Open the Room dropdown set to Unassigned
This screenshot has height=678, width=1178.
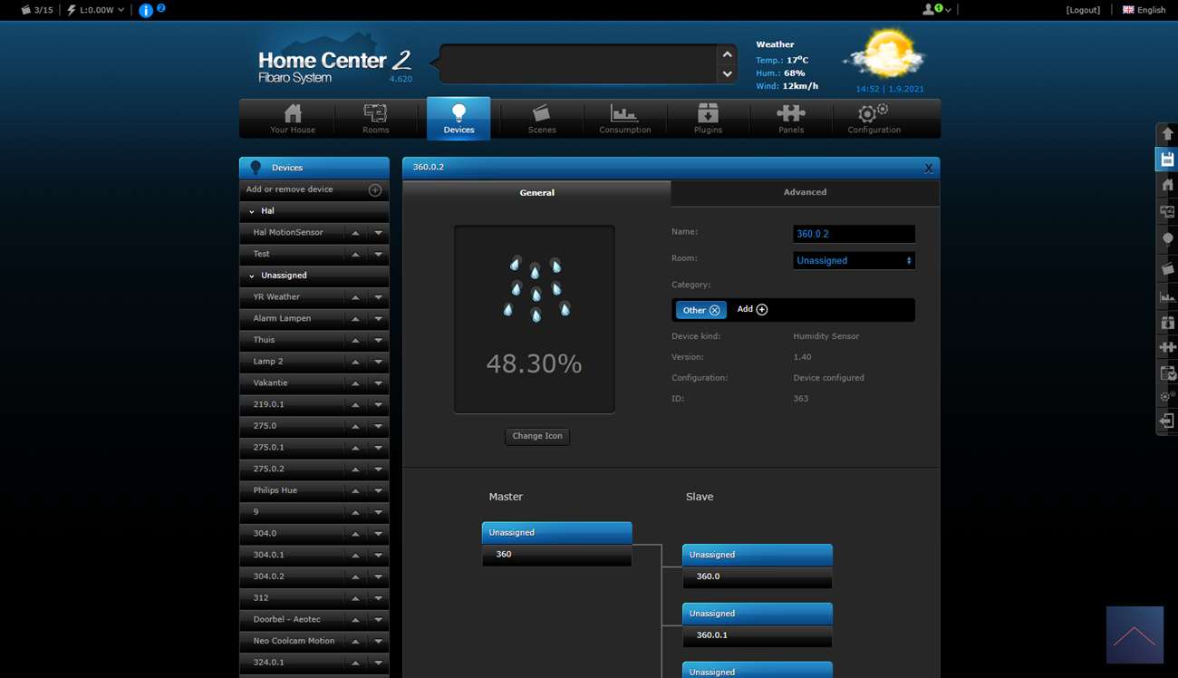854,260
